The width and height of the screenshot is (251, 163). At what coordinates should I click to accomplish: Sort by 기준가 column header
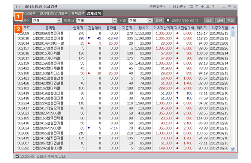[x=127, y=28]
